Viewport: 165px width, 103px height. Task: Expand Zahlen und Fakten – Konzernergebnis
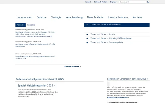(x=117, y=42)
